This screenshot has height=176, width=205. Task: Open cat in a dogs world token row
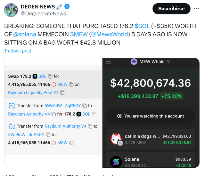150,139
